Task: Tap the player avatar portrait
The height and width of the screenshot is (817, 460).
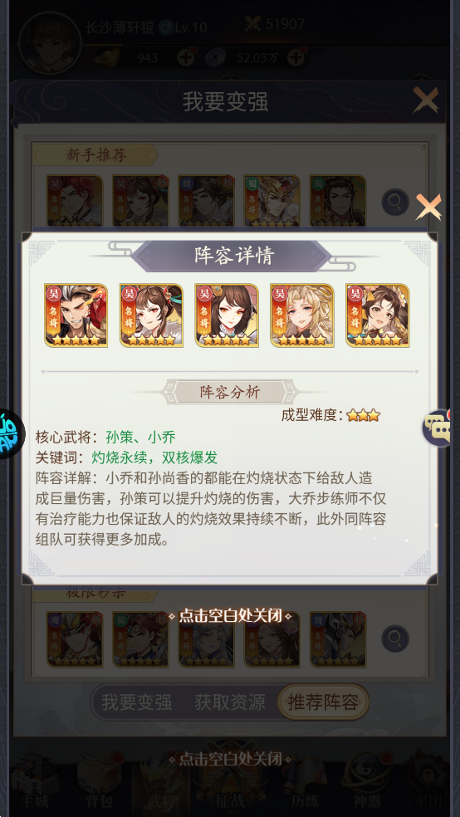Action: [x=50, y=43]
